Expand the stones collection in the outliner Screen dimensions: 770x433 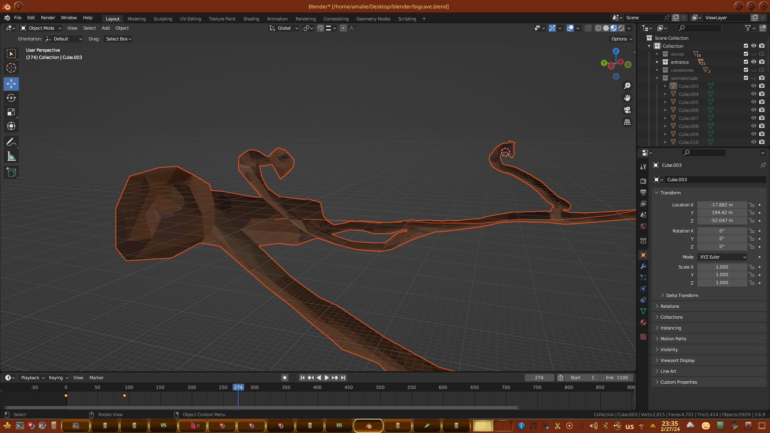click(x=657, y=54)
